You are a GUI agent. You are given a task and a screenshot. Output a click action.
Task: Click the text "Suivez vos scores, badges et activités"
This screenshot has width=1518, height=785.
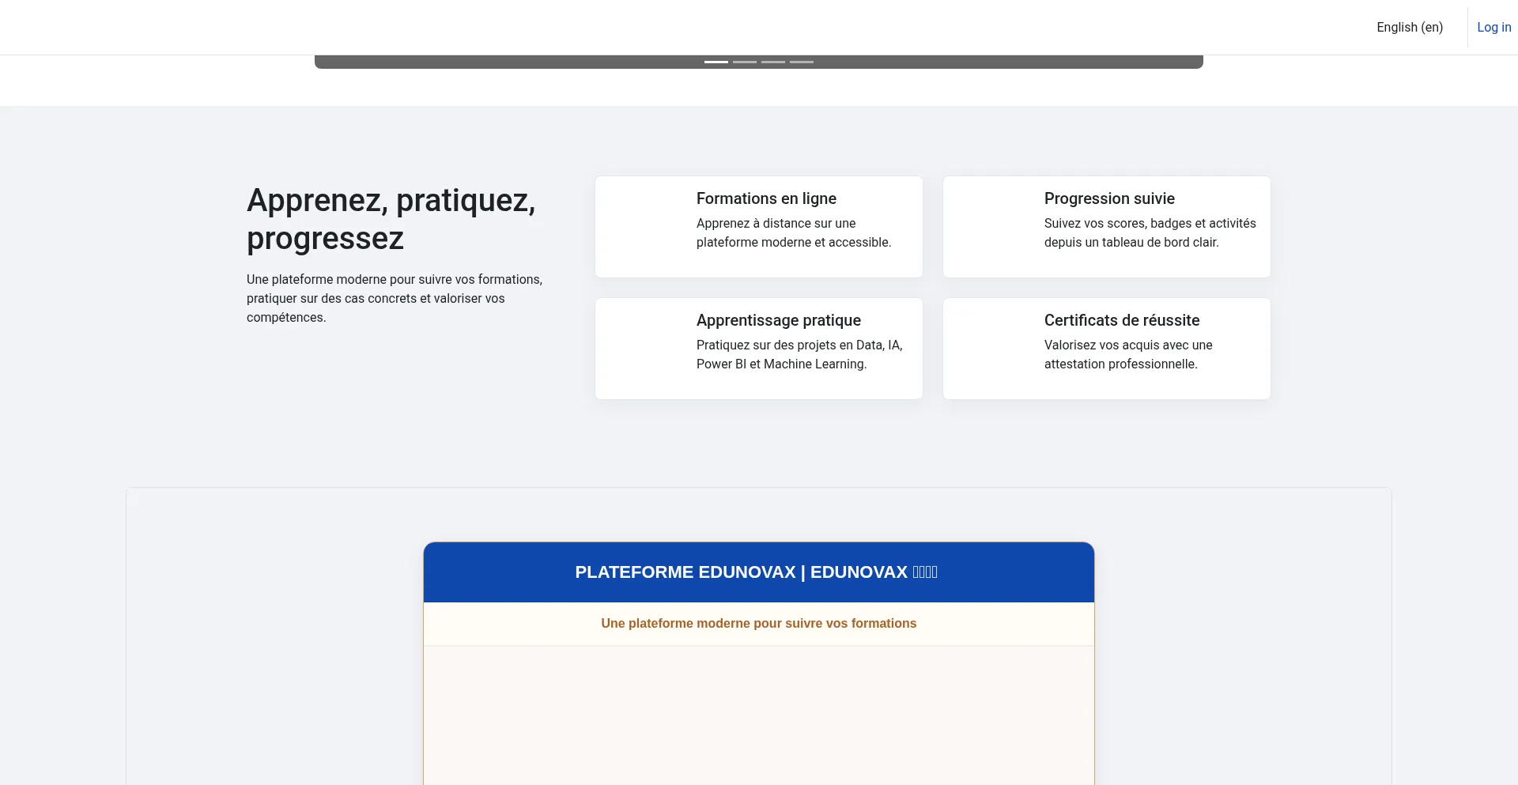point(1150,232)
